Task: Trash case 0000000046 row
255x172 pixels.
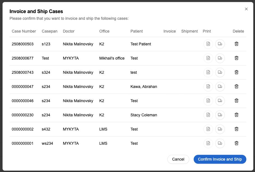Action: tap(237, 100)
